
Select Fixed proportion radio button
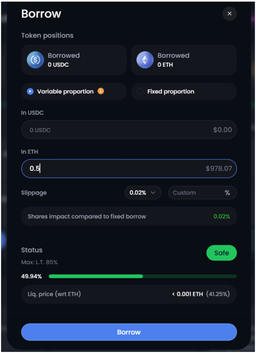(140, 91)
